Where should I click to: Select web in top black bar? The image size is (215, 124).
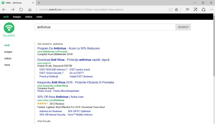pyautogui.click(x=6, y=17)
